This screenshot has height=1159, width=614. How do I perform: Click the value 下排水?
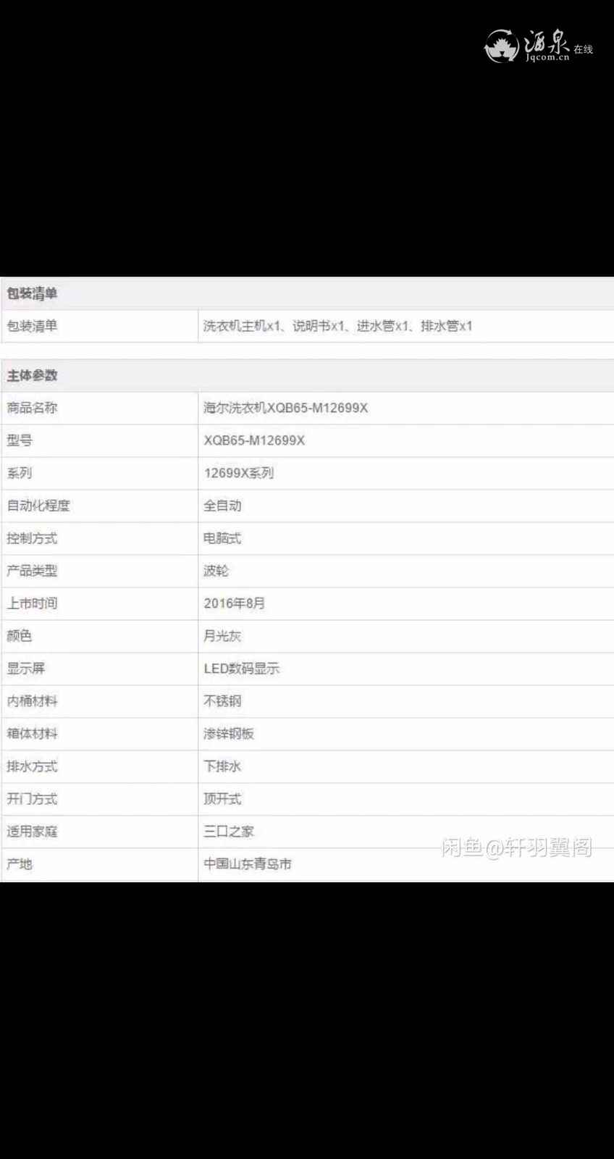click(x=222, y=766)
